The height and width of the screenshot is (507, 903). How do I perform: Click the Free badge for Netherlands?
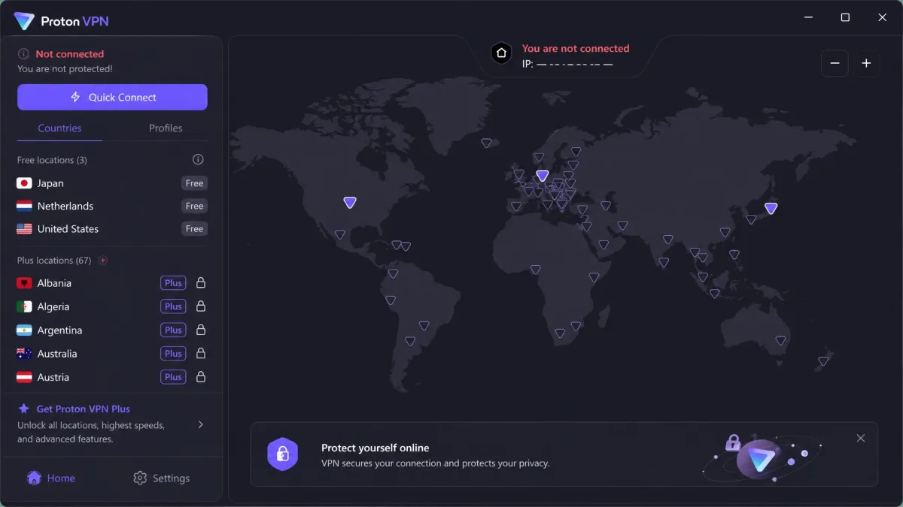point(194,206)
